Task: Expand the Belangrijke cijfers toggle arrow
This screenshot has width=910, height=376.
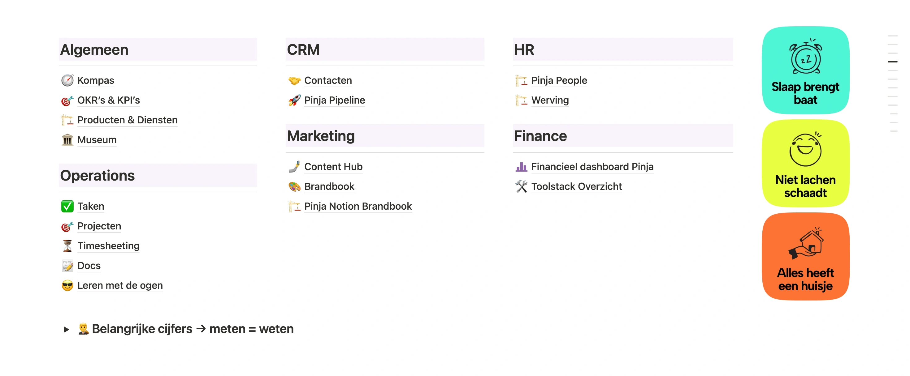Action: 66,329
